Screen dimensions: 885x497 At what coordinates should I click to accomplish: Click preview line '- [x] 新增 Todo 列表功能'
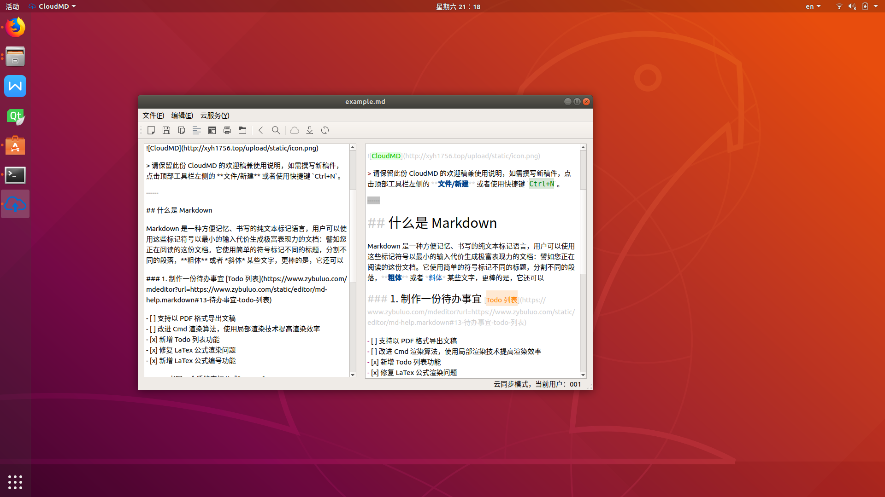pos(404,362)
